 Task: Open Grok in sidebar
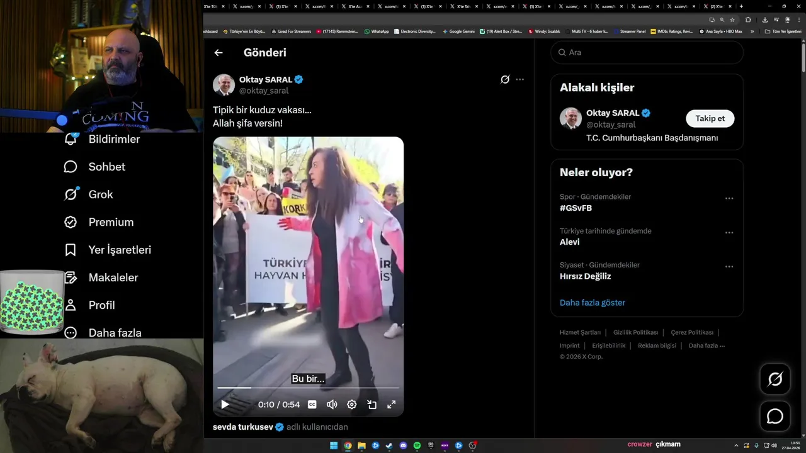[x=89, y=194]
